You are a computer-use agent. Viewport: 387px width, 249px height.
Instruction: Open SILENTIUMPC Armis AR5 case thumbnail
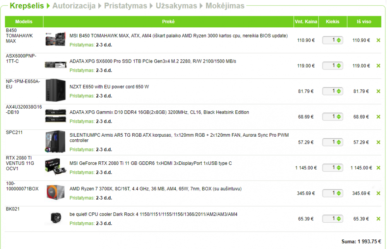55,141
